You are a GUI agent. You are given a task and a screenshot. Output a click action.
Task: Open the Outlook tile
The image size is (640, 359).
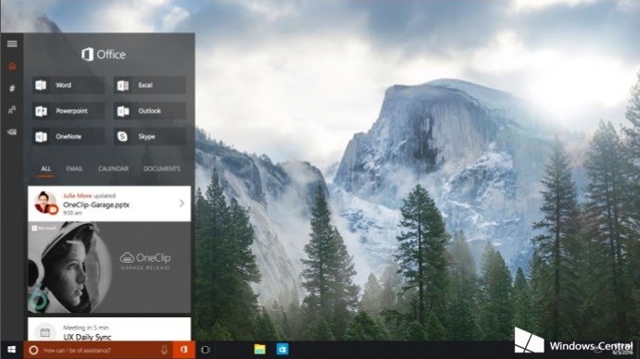click(x=150, y=111)
